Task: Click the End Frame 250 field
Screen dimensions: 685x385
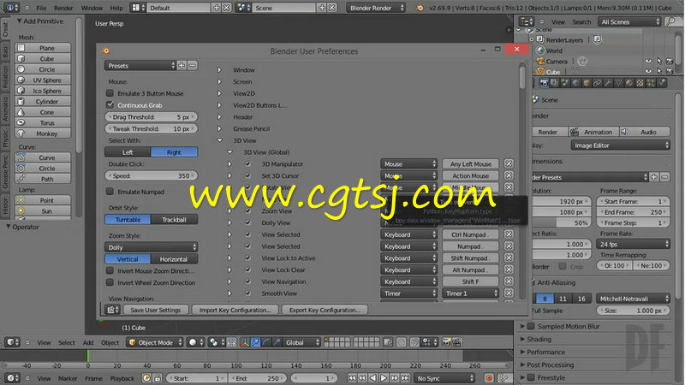Action: (x=633, y=212)
